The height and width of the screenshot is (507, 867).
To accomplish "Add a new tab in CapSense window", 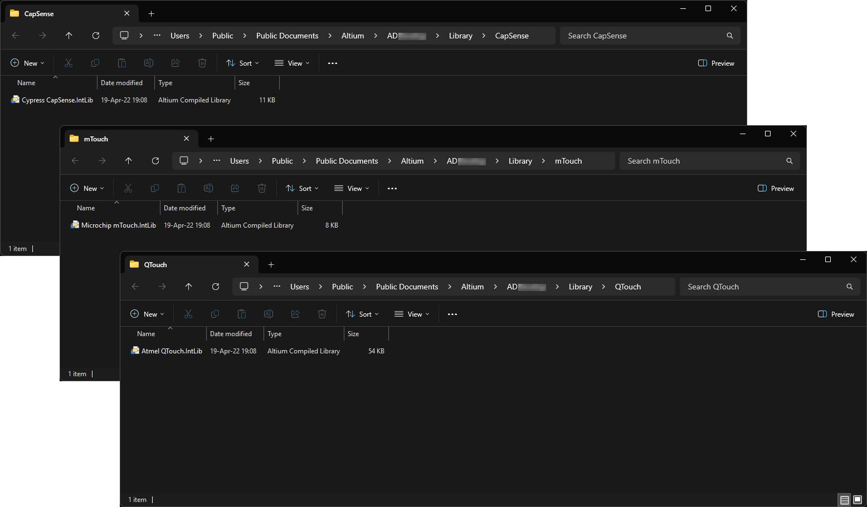I will pos(152,13).
